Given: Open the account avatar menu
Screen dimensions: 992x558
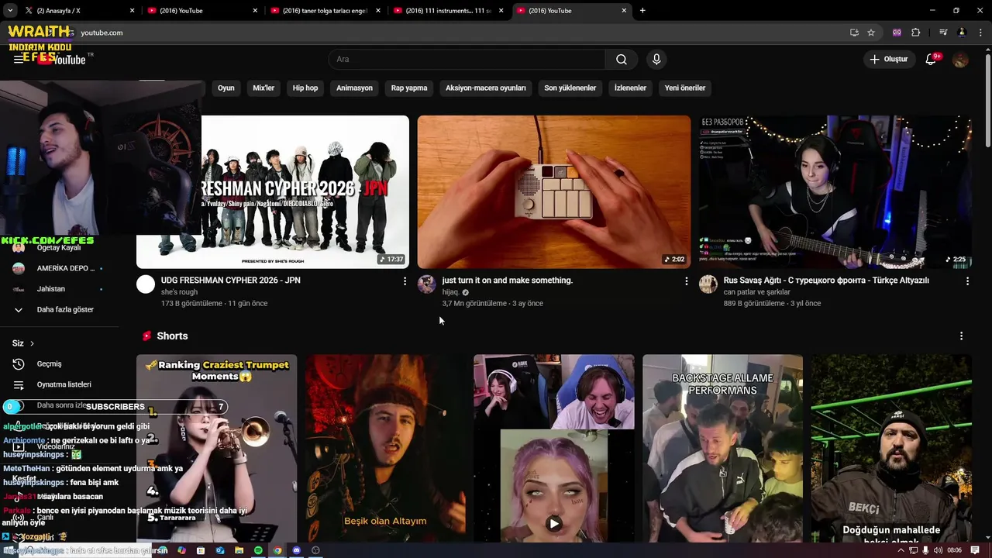Looking at the screenshot, I should 960,60.
